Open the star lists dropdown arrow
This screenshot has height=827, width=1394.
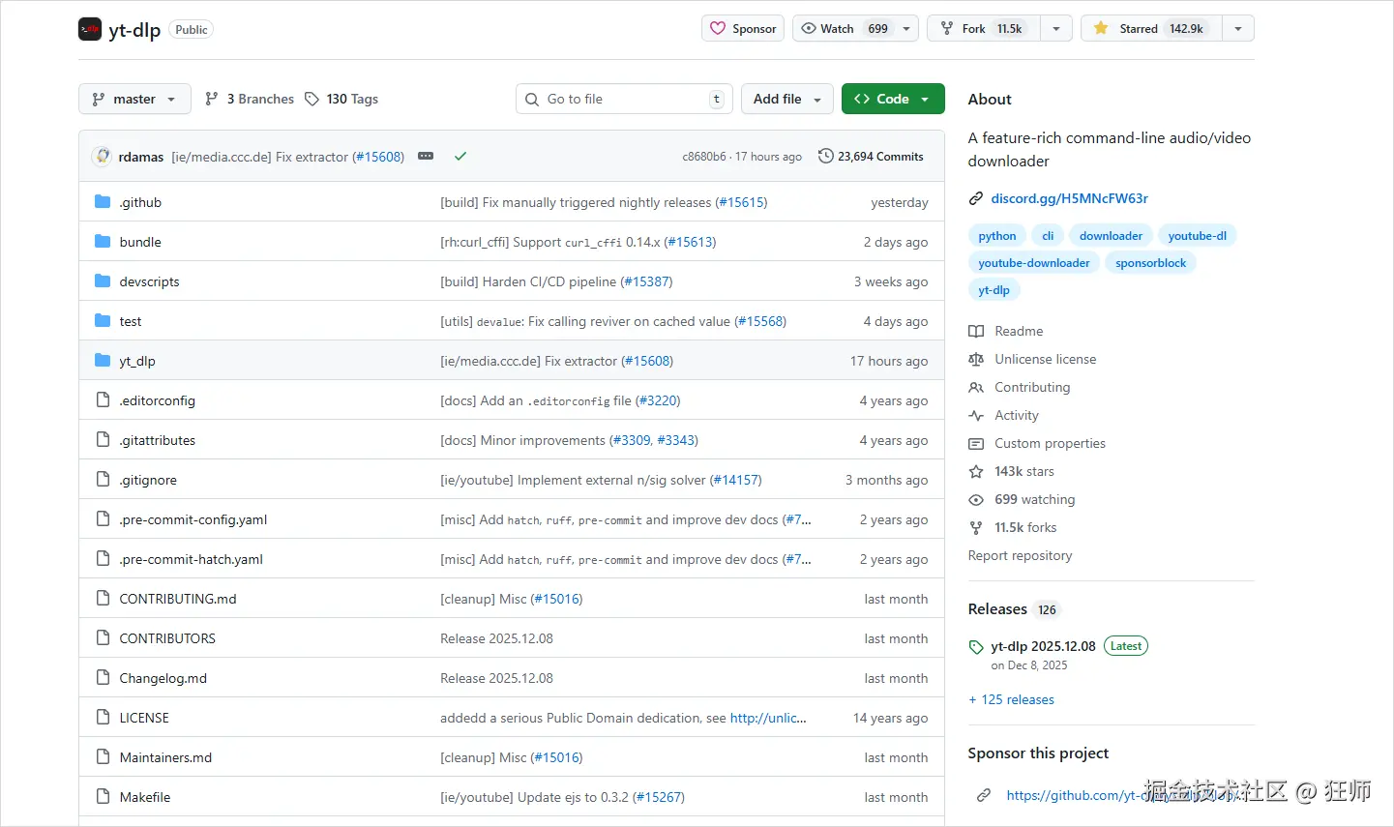point(1238,28)
